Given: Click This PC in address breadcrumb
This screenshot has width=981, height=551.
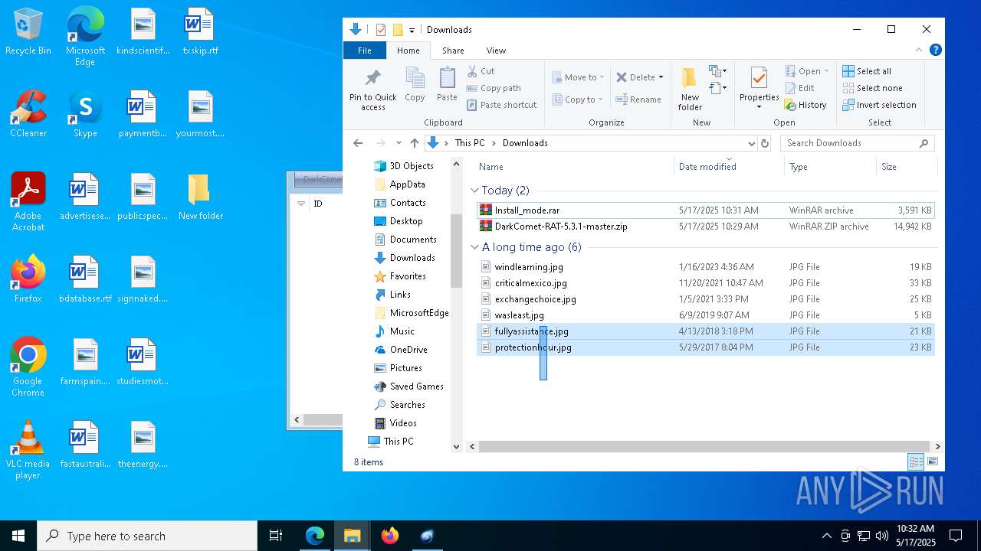Looking at the screenshot, I should click(x=470, y=143).
